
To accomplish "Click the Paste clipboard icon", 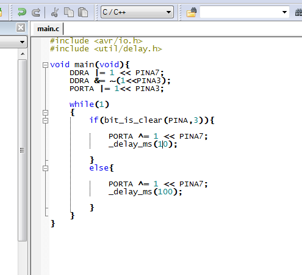I will coord(83,12).
